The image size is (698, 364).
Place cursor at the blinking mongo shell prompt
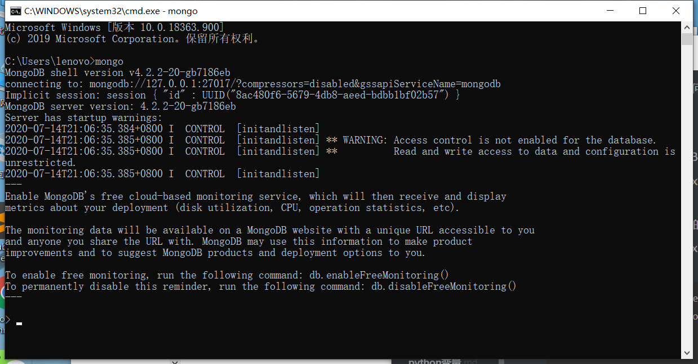[x=18, y=322]
